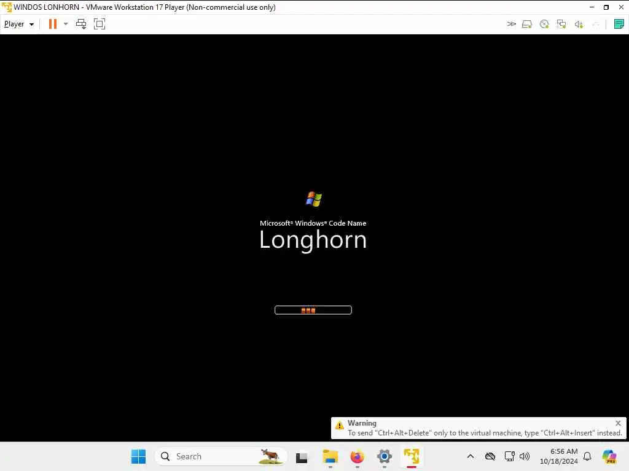Open network status tray icon
This screenshot has height=471, width=629.
coord(509,456)
